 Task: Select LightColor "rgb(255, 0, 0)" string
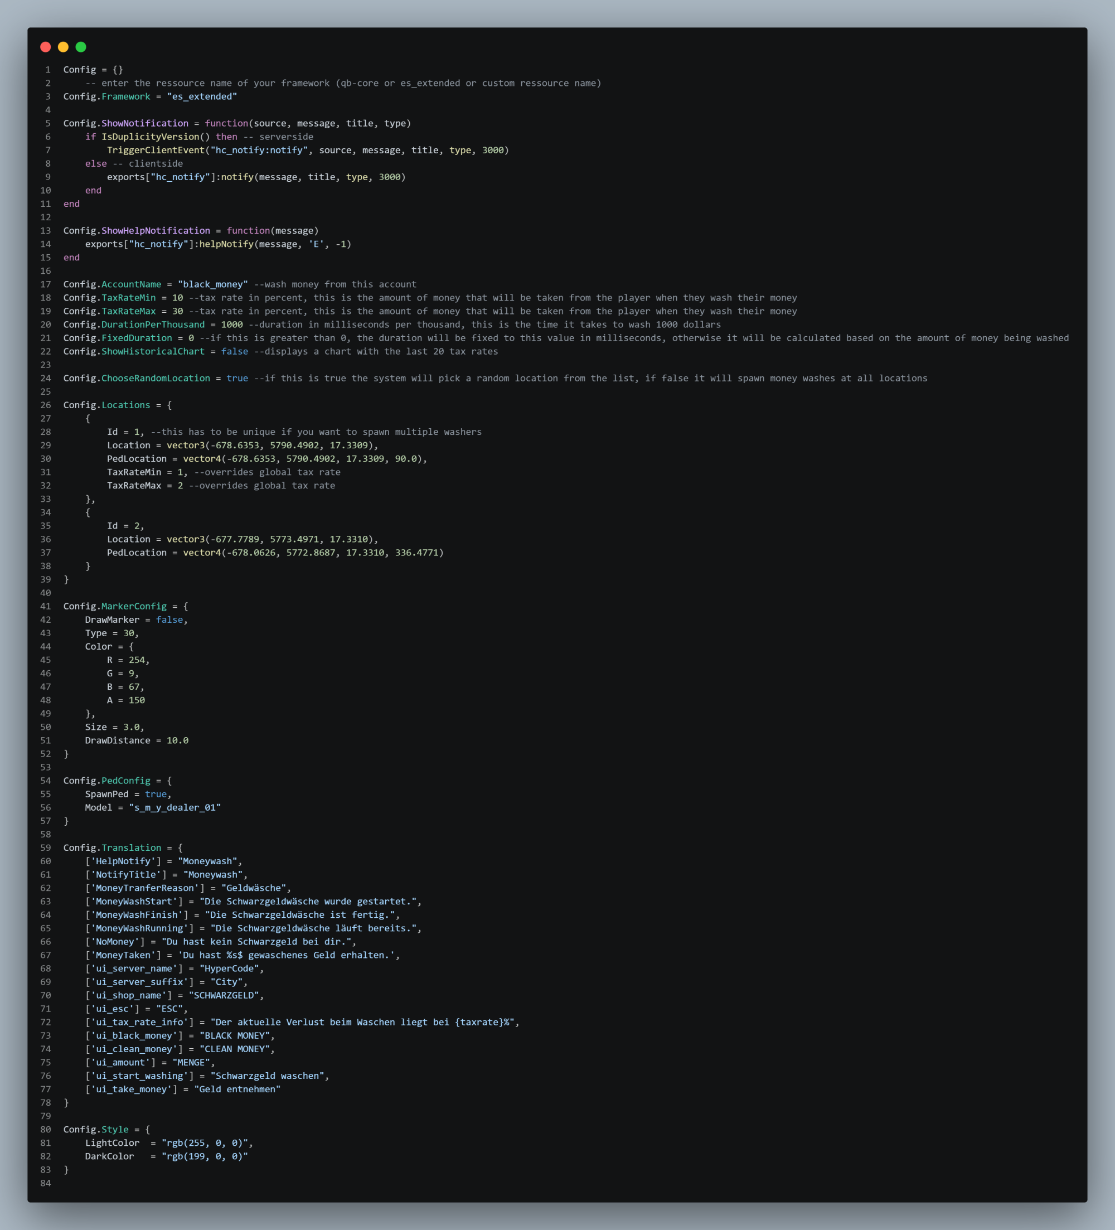[x=205, y=1144]
